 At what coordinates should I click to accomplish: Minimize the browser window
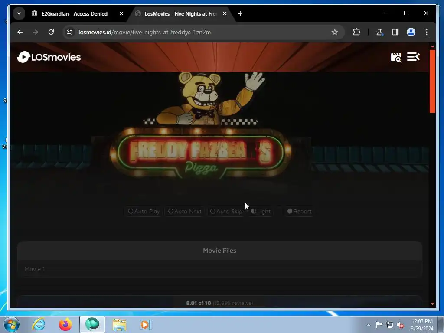point(386,13)
